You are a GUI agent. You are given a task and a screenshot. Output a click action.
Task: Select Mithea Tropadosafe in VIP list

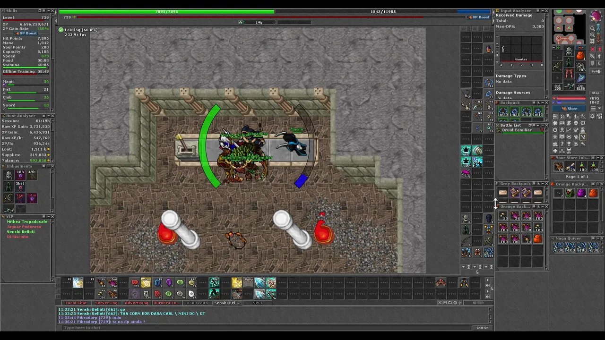pos(27,221)
